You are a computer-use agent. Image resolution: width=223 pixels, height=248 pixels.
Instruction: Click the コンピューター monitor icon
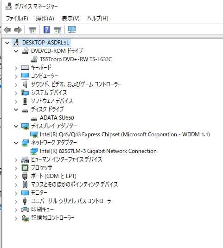pos(25,76)
